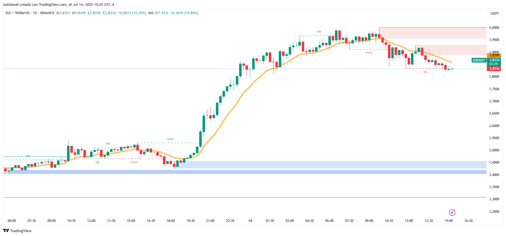Click the +0,3435 (+9,84%) change figure
This screenshot has height=236, width=506.
click(x=184, y=13)
